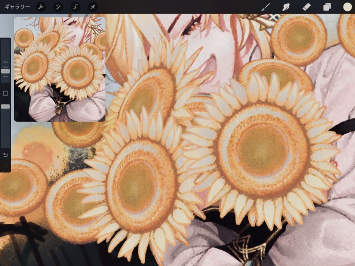Screen dimensions: 355x266
Task: Redo with the sidebar redo arrow
Action: pyautogui.click(x=5, y=166)
